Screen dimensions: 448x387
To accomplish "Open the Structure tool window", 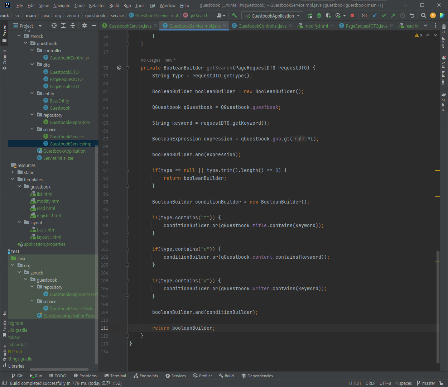I will (x=4, y=355).
